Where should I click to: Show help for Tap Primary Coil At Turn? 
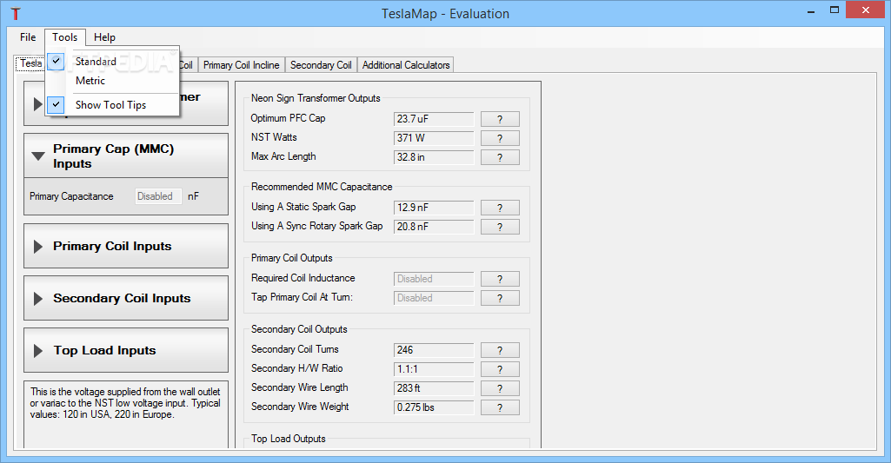click(x=500, y=298)
